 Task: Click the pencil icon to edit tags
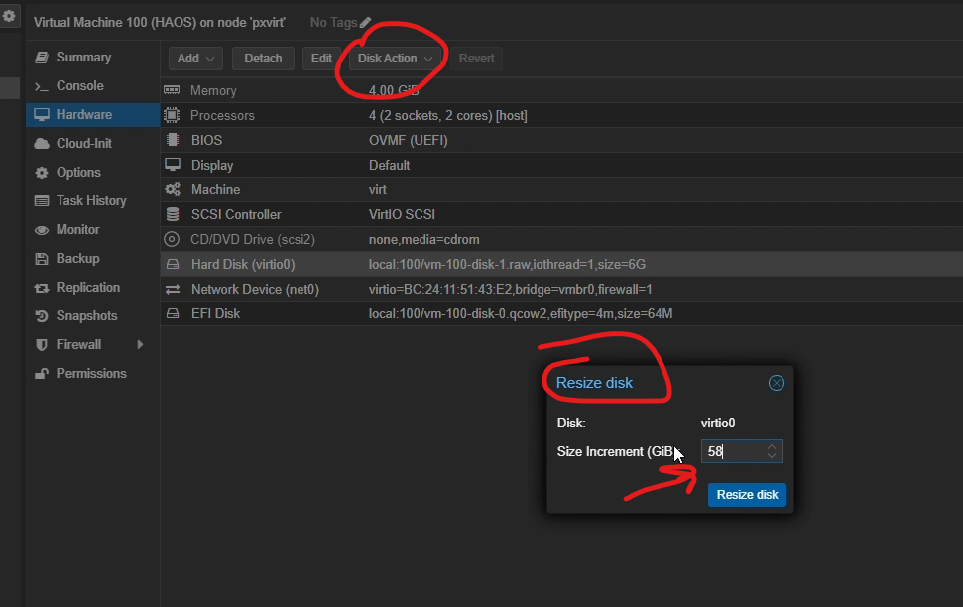tap(365, 22)
